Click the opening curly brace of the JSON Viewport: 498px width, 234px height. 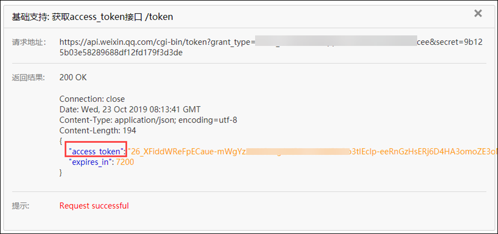(x=61, y=141)
